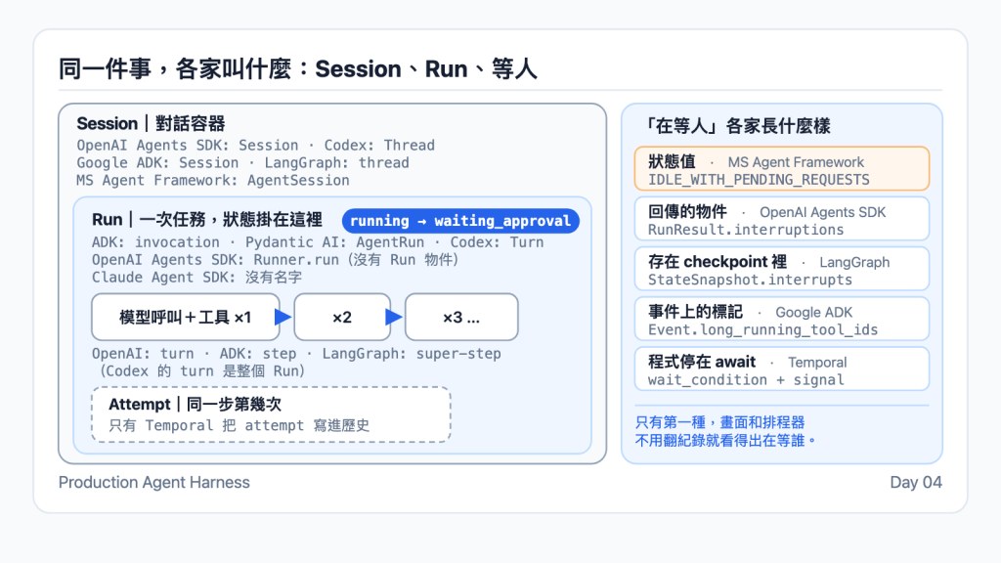Click the blue arrow between ×1 and ×2

point(283,317)
